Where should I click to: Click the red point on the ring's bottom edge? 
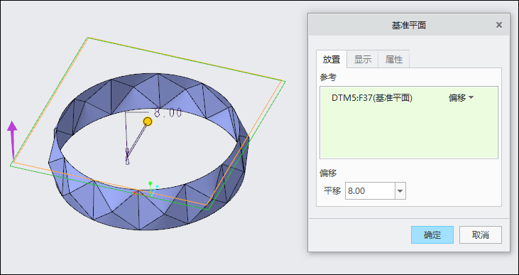pos(134,193)
